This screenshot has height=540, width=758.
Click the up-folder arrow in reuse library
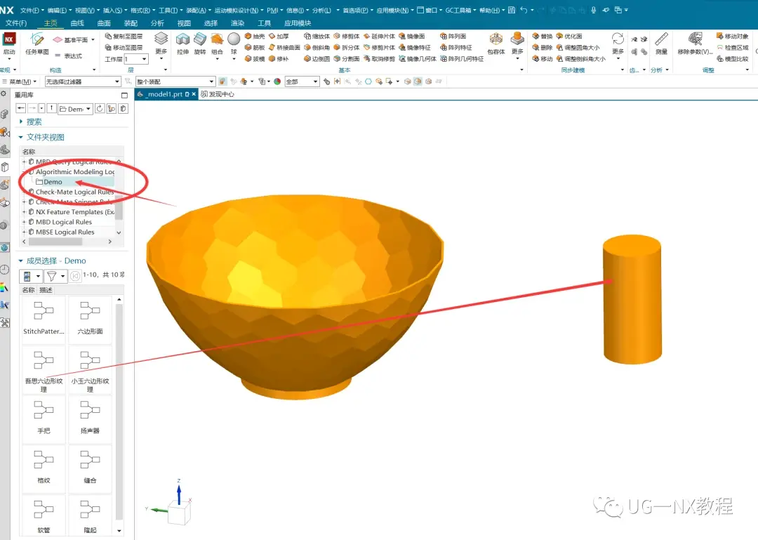pos(51,108)
